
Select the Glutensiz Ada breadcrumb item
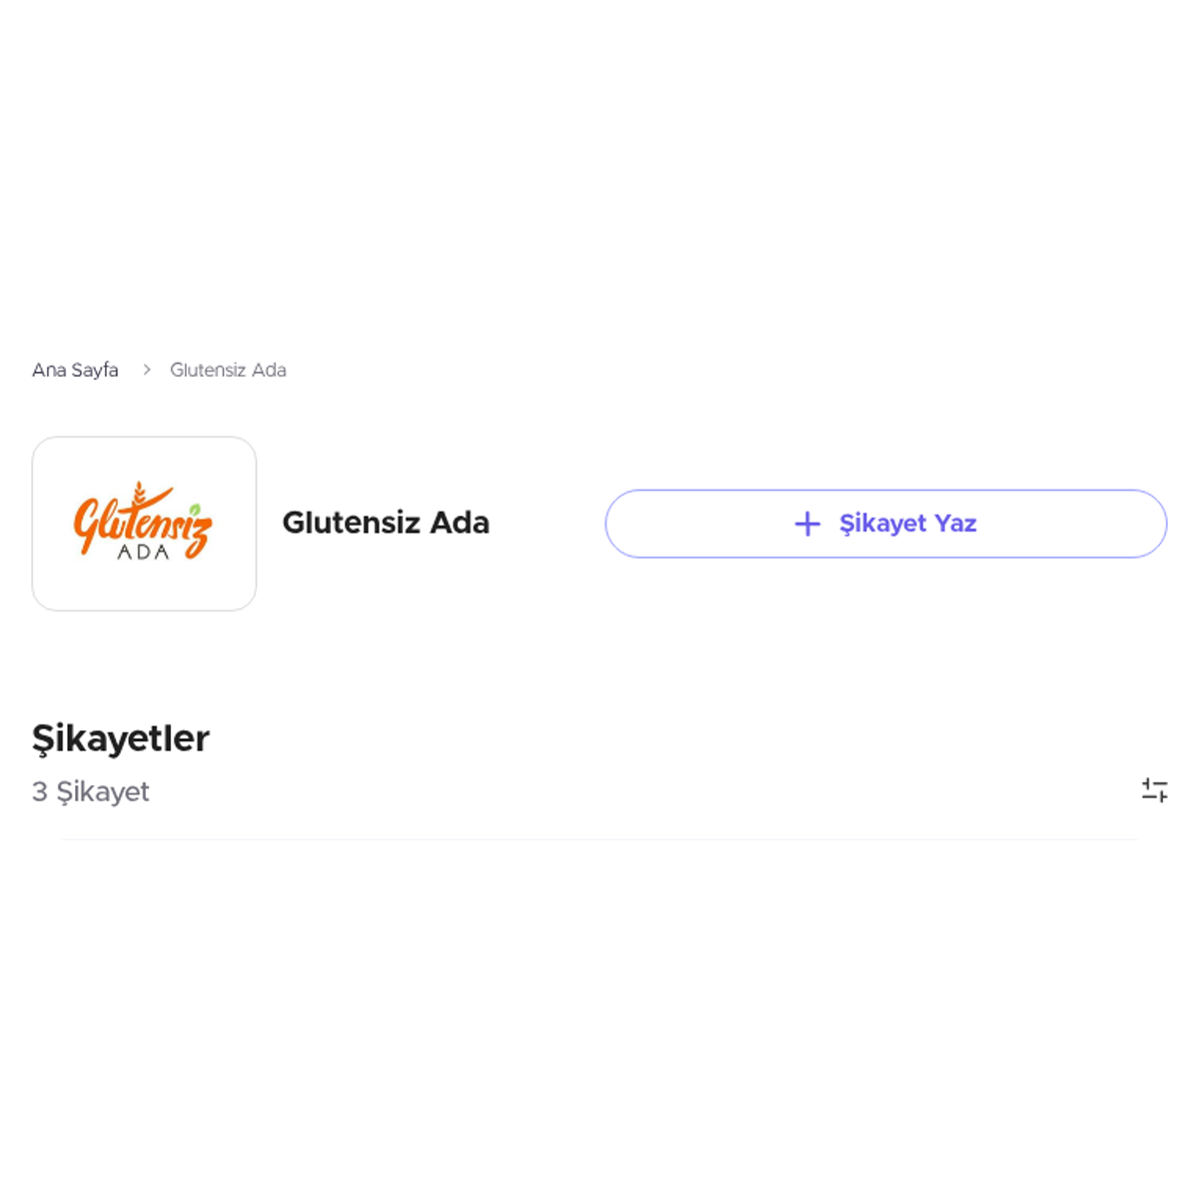pos(228,370)
